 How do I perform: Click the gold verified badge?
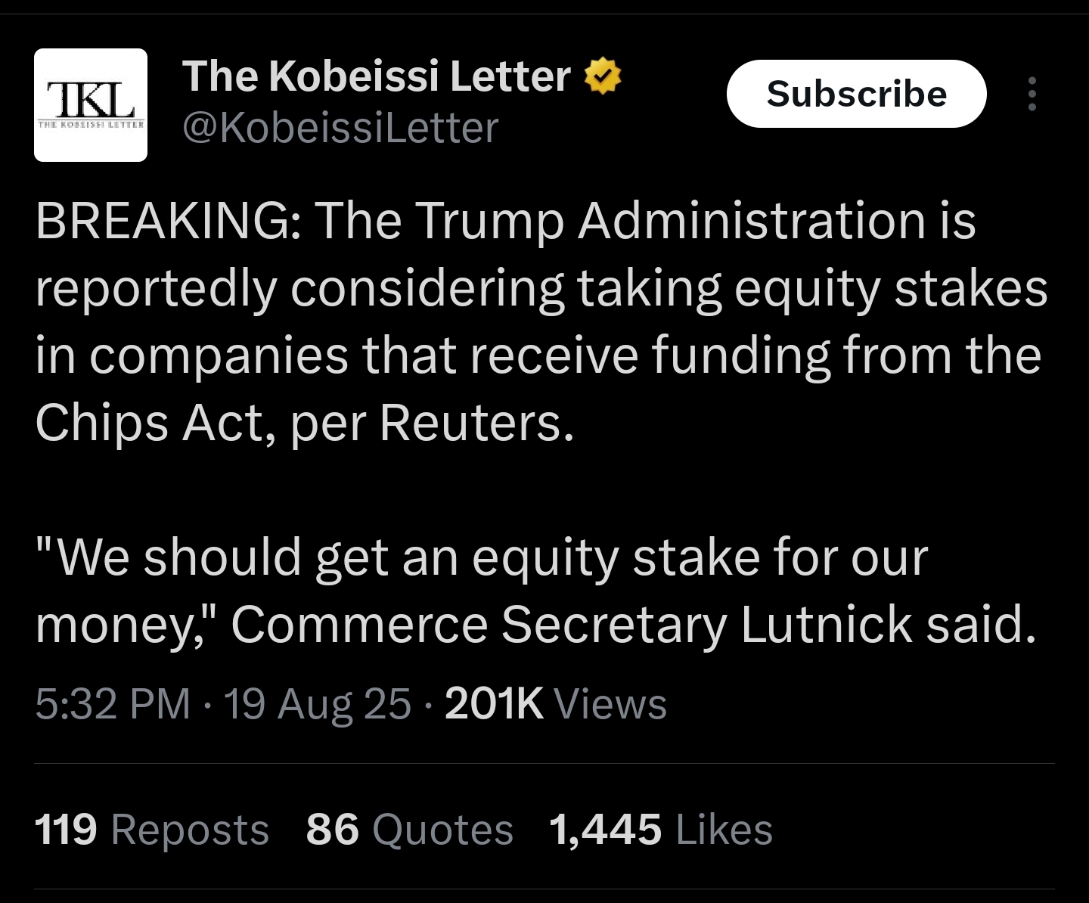tap(603, 76)
